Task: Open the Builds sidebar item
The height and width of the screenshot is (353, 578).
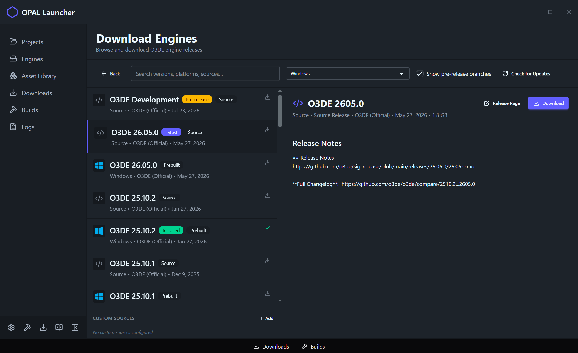Action: 24,110
